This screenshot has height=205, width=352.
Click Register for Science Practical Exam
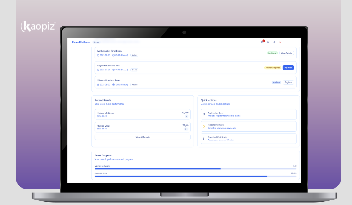click(x=288, y=82)
